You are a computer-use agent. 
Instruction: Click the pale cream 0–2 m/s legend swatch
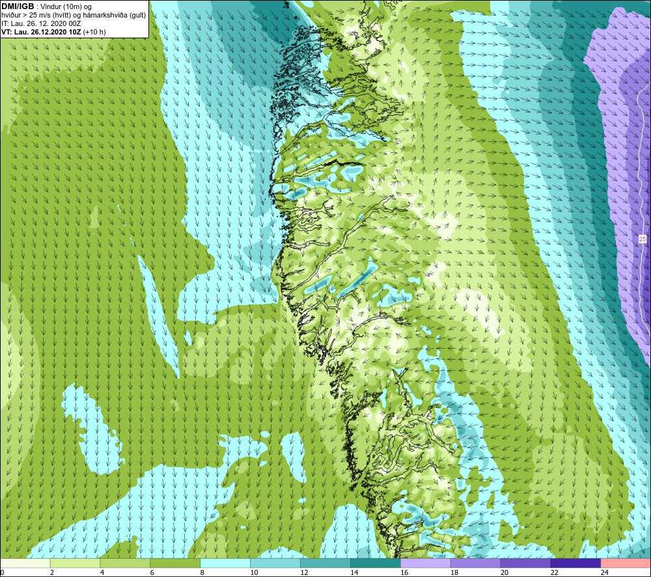coord(25,563)
